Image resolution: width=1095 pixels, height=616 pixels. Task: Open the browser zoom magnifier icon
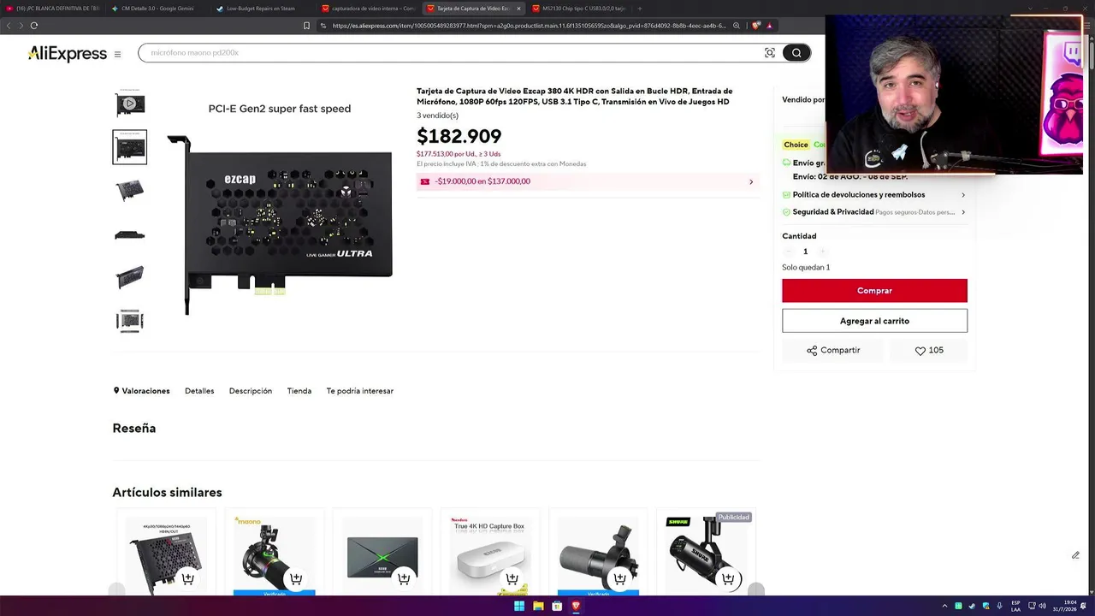pos(737,26)
